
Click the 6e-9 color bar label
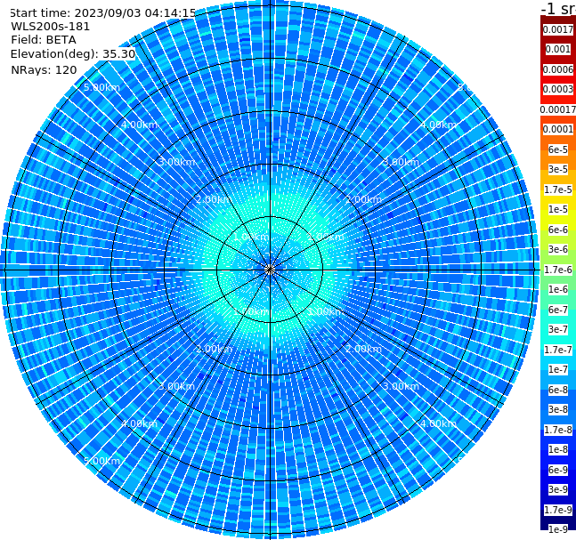558,470
